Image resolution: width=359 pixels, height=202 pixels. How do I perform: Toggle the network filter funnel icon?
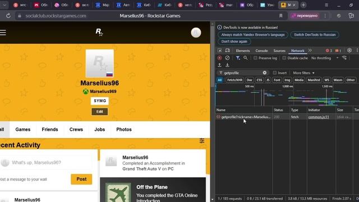click(x=238, y=58)
